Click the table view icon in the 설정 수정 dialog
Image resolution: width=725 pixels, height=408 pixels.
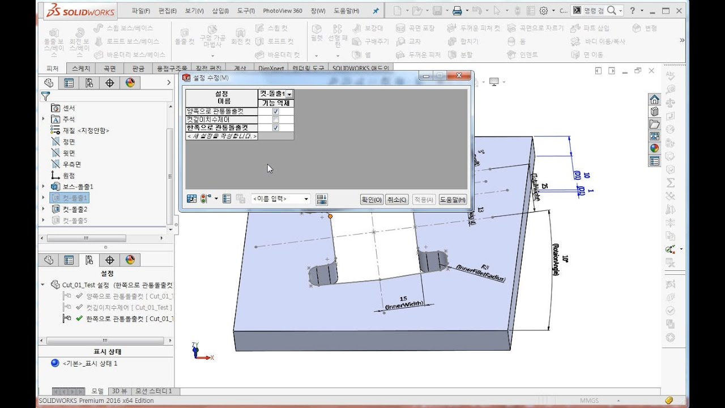tap(191, 199)
